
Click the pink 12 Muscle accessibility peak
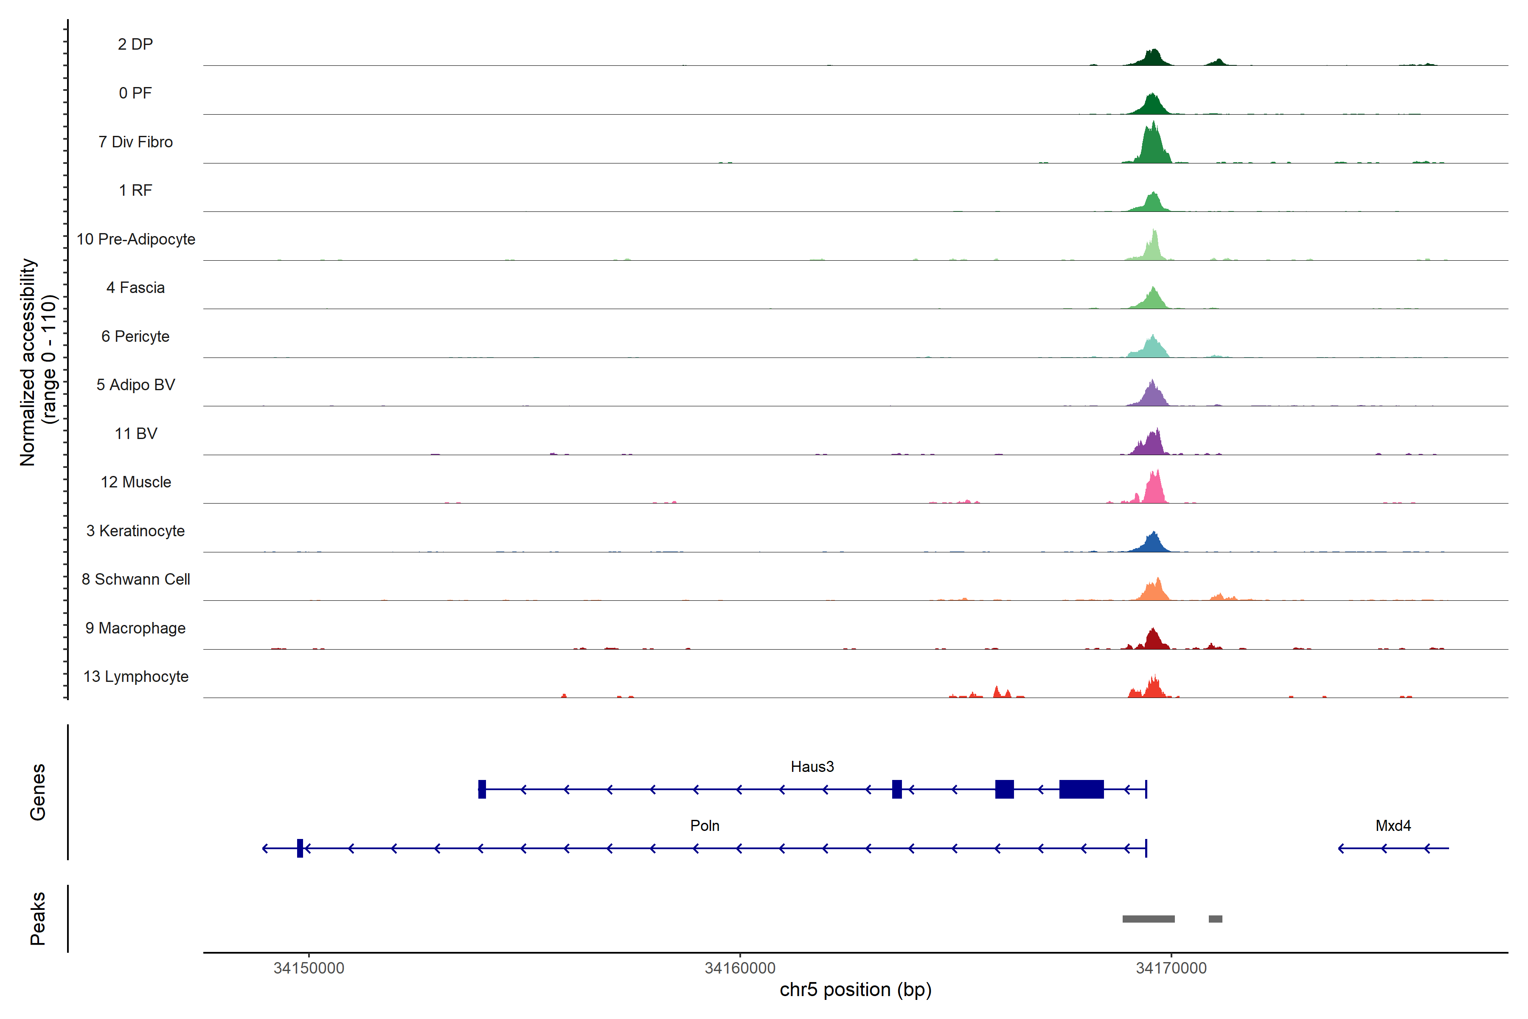(x=1154, y=491)
